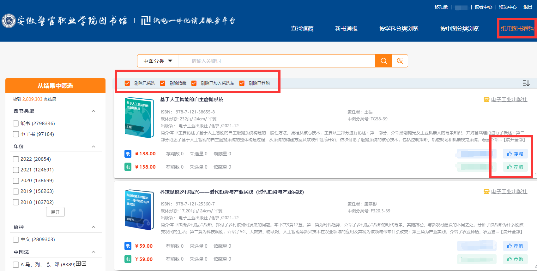Image resolution: width=537 pixels, height=271 pixels.
Task: Open the 中图分类 search type dropdown
Action: [158, 61]
